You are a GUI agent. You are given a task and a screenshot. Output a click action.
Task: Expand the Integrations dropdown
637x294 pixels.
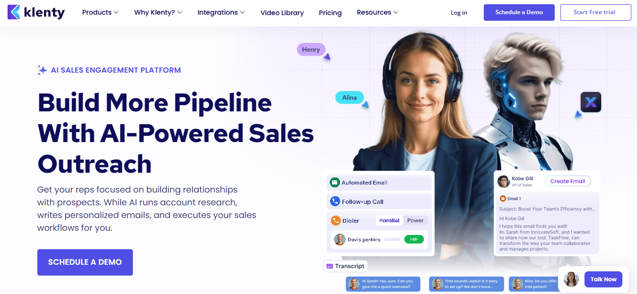click(221, 12)
